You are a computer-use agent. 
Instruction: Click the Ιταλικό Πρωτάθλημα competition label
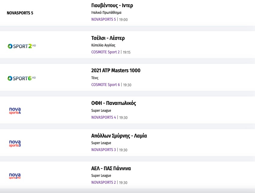point(106,13)
